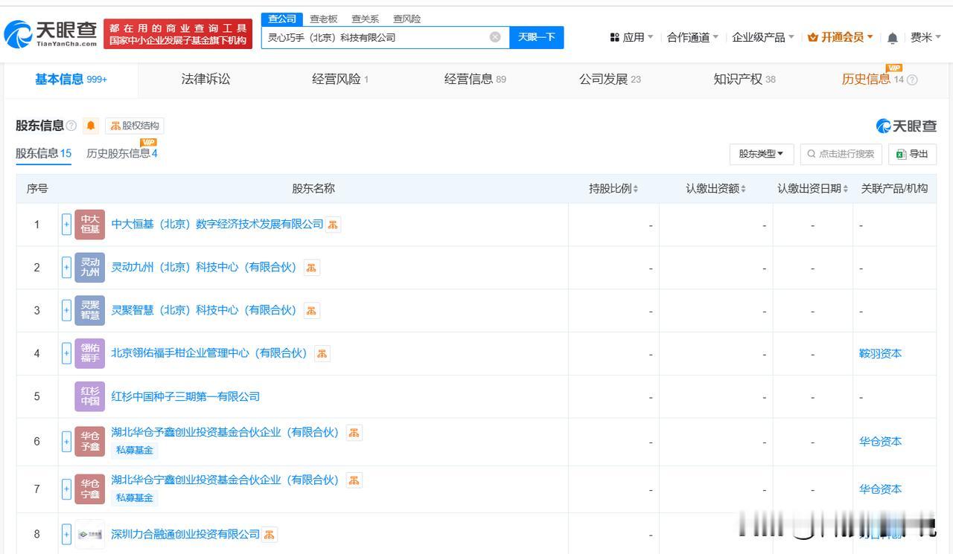Select 查公司 search mode tab
The height and width of the screenshot is (554, 953).
(x=282, y=19)
